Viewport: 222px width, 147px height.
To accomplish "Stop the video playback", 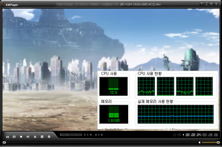I will [x=21, y=137].
